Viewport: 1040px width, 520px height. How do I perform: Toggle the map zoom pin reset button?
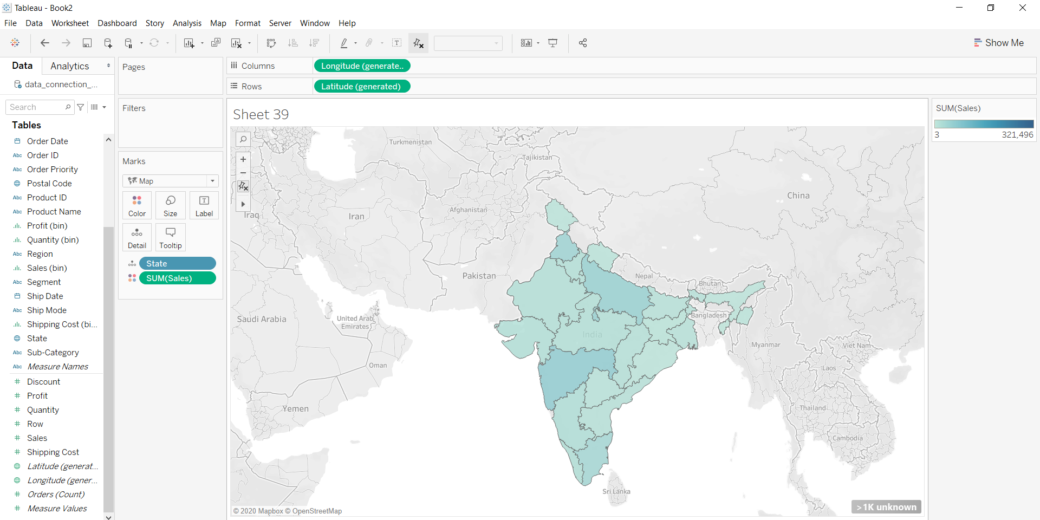point(243,186)
